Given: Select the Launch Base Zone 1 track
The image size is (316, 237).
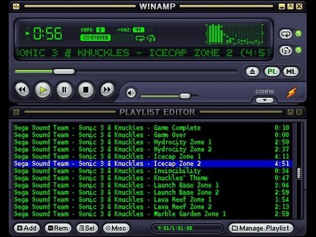Looking at the screenshot, I should click(x=152, y=185).
